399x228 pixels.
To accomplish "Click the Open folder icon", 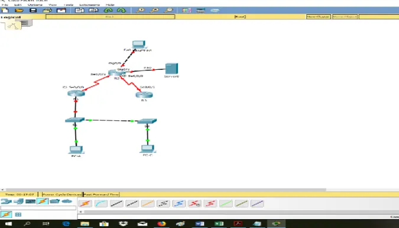I will (19, 11).
